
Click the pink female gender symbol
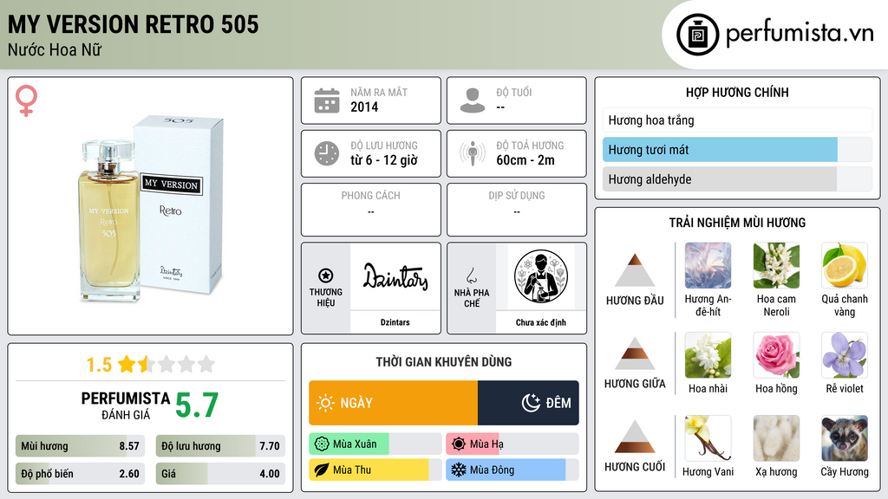[x=26, y=100]
